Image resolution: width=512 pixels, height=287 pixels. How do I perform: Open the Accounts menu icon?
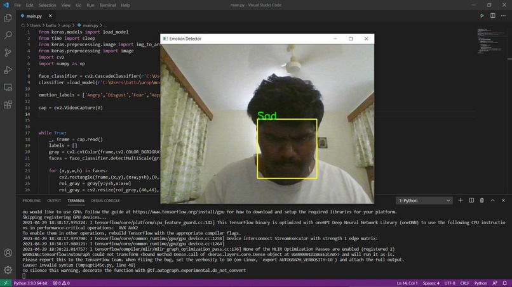(8, 253)
